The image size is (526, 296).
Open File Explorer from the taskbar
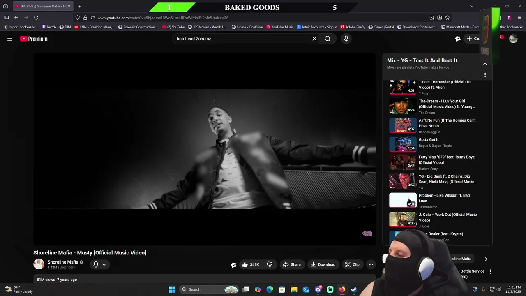[294, 289]
